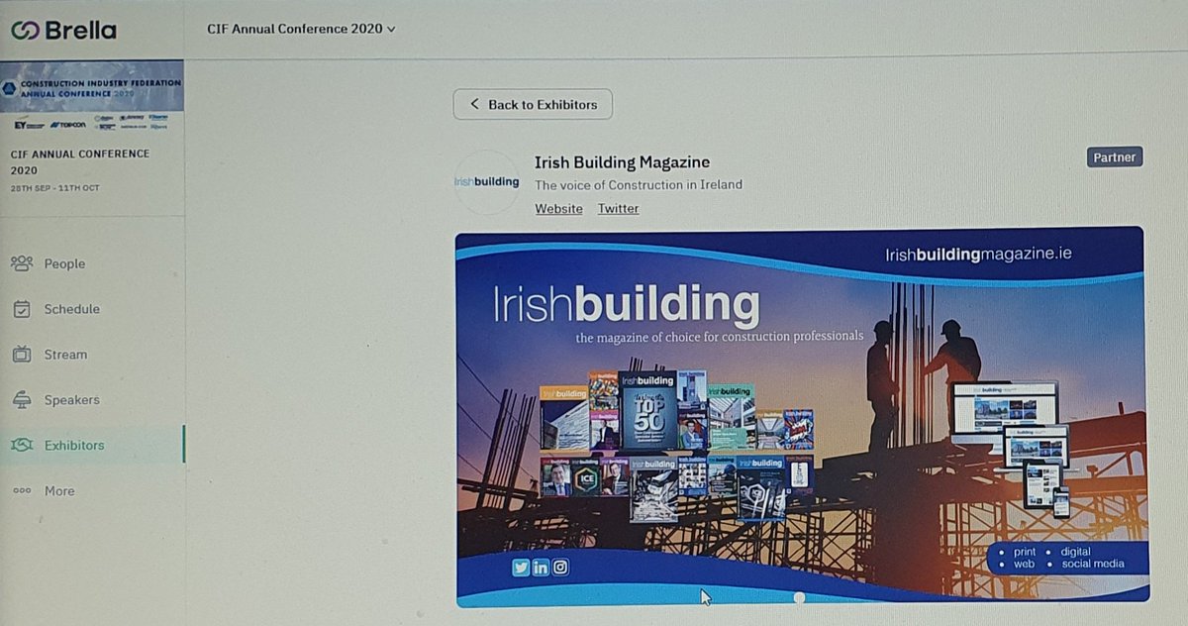
Task: Click the Top 50 magazine cover on banner
Action: pyautogui.click(x=647, y=411)
